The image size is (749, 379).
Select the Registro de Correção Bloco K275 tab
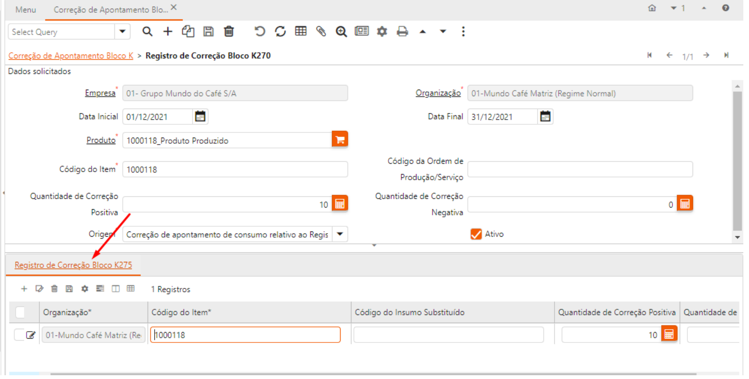pos(73,265)
